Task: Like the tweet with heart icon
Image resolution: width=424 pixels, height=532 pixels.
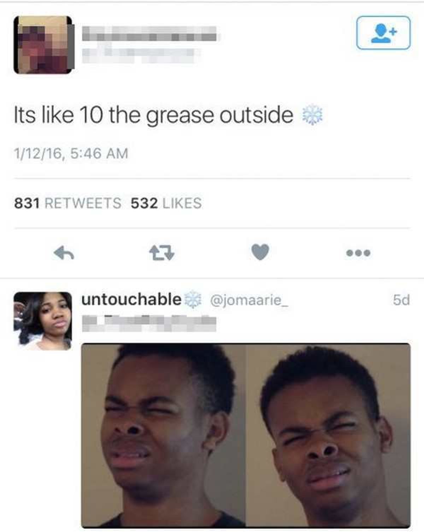Action: (260, 252)
